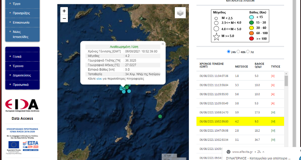This screenshot has width=301, height=160.
Task: Zoom in on the earthquake map
Action: (x=64, y=11)
